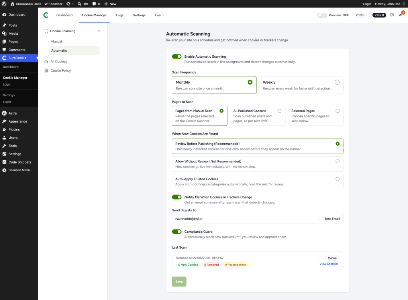Open the View Changes link
Viewport: 408px width, 300px height.
(329, 264)
